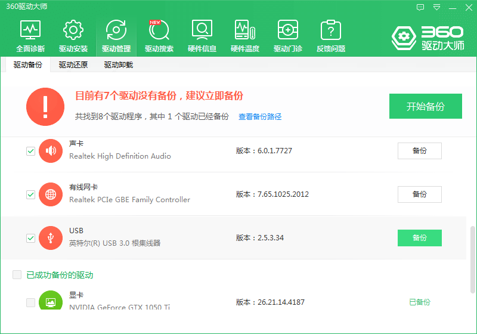
Task: Open the title bar dropdown menu arrow
Action: (436, 7)
